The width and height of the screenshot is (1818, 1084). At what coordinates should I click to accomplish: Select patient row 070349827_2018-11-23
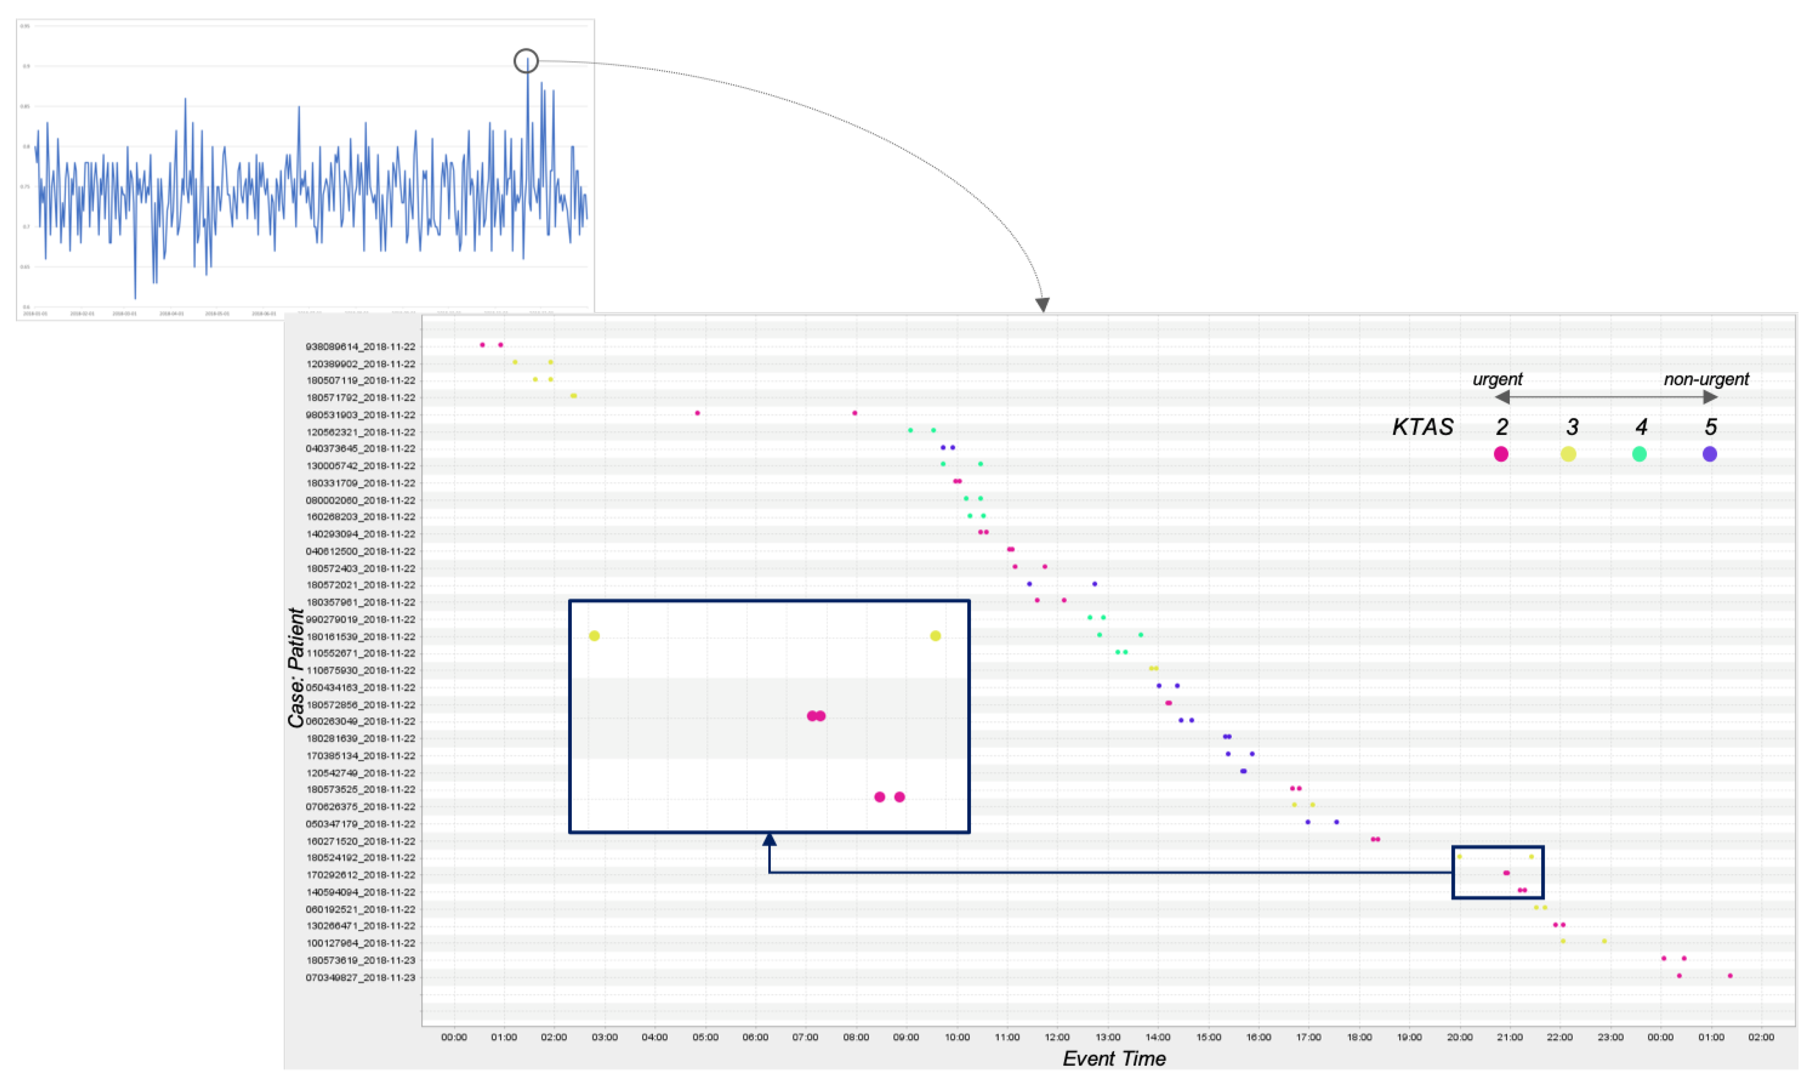(360, 977)
